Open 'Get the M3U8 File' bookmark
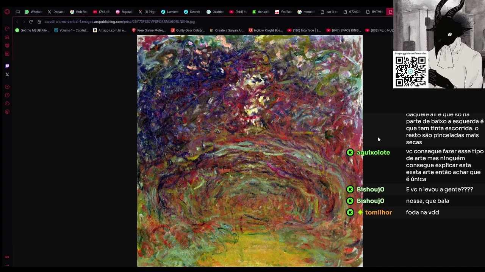The image size is (485, 272). point(32,30)
